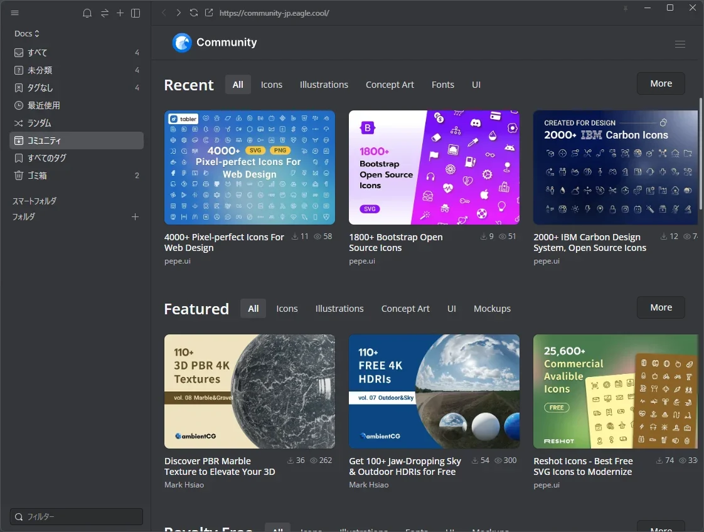
Task: Click the フィルター filter input field
Action: [x=77, y=517]
